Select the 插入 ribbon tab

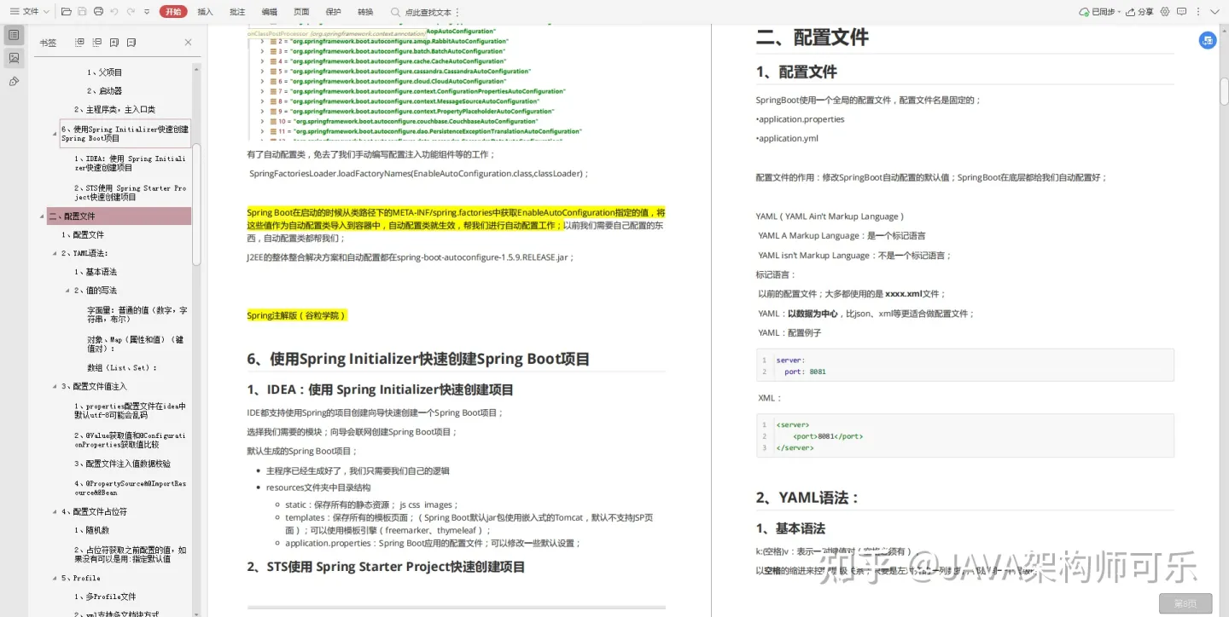[205, 12]
